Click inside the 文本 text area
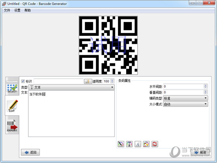Image resolution: width=217 pixels, height=163 pixels. (71, 113)
